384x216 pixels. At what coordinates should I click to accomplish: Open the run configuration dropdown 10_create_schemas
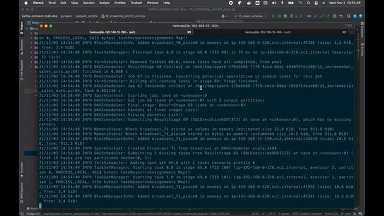click(x=251, y=16)
